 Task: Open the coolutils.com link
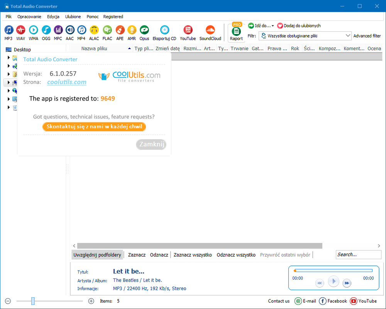pyautogui.click(x=67, y=82)
